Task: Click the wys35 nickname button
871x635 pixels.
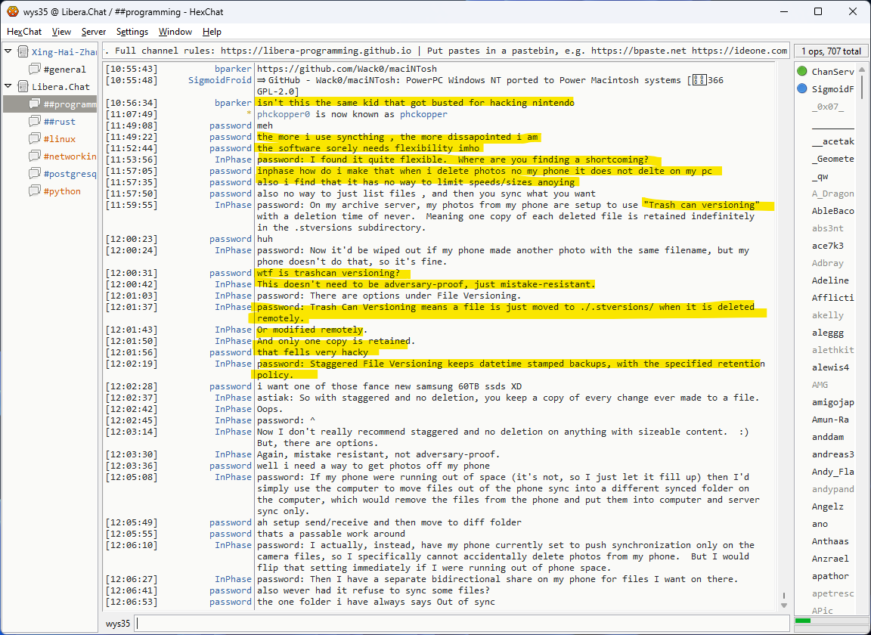Action: coord(118,624)
